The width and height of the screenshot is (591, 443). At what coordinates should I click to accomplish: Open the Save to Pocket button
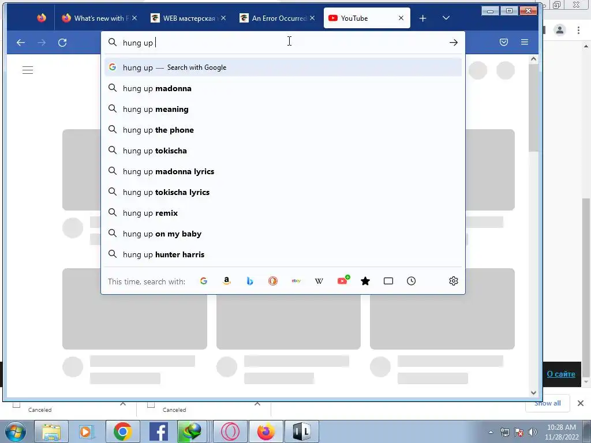click(503, 42)
